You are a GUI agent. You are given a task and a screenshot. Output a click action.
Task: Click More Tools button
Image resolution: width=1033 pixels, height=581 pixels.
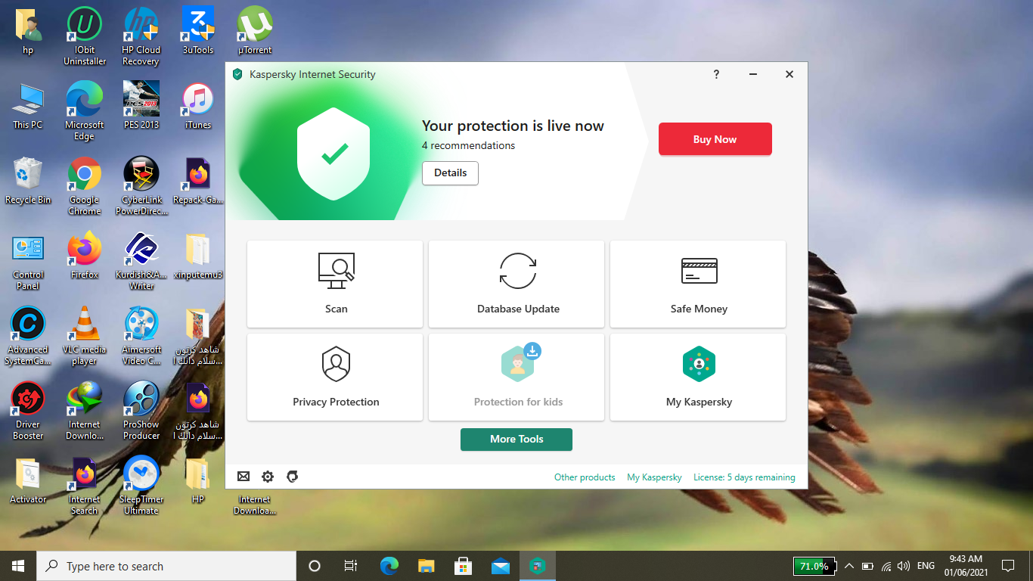(x=516, y=440)
